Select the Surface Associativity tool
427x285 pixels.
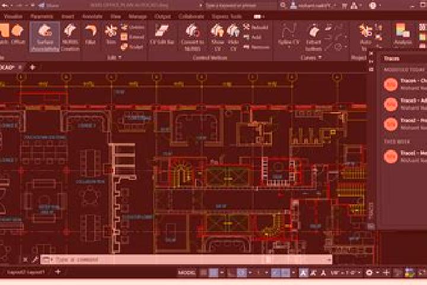click(44, 37)
